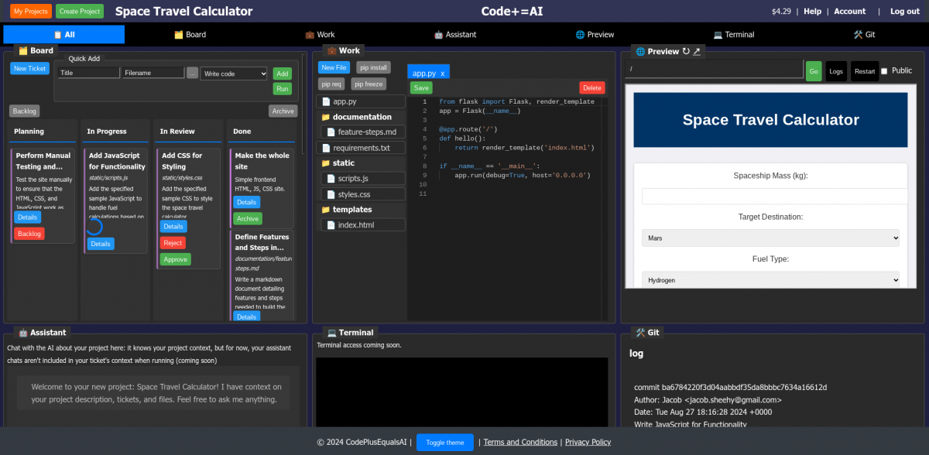The height and width of the screenshot is (455, 929).
Task: Click the ellipsis button beside Filename field
Action: [192, 73]
